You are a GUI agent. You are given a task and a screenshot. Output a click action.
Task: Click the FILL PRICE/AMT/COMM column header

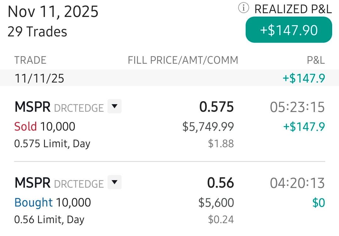pyautogui.click(x=183, y=60)
